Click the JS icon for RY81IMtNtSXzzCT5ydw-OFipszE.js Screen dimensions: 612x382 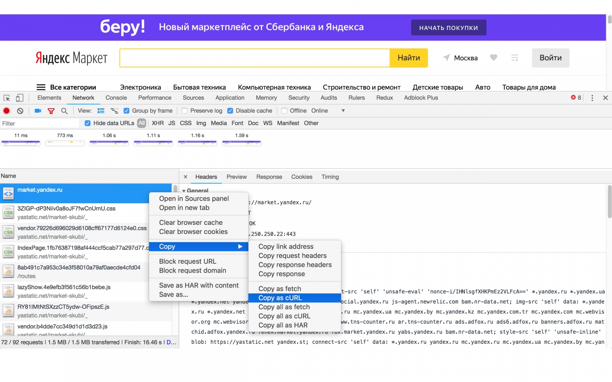8,311
